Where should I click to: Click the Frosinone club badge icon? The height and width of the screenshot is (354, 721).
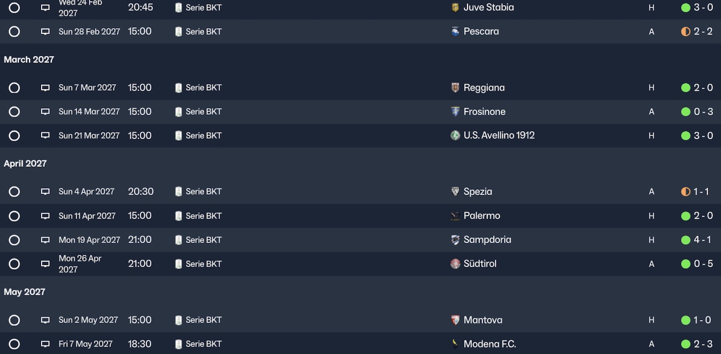(x=455, y=111)
